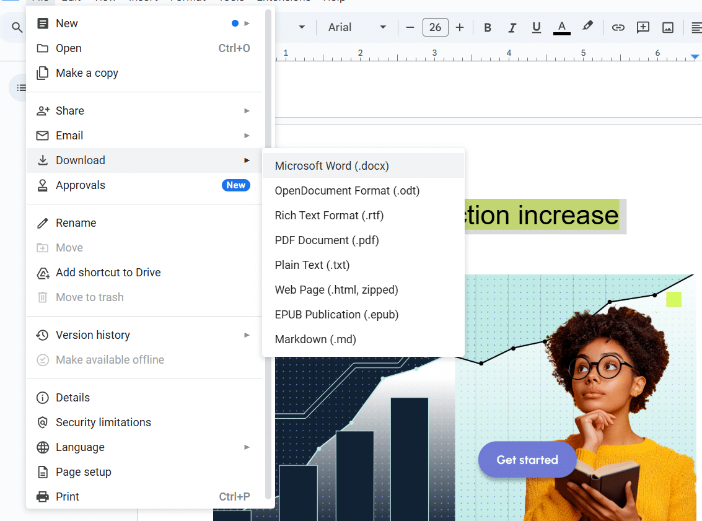This screenshot has width=702, height=521.
Task: Open the Approvals option
Action: pos(144,185)
